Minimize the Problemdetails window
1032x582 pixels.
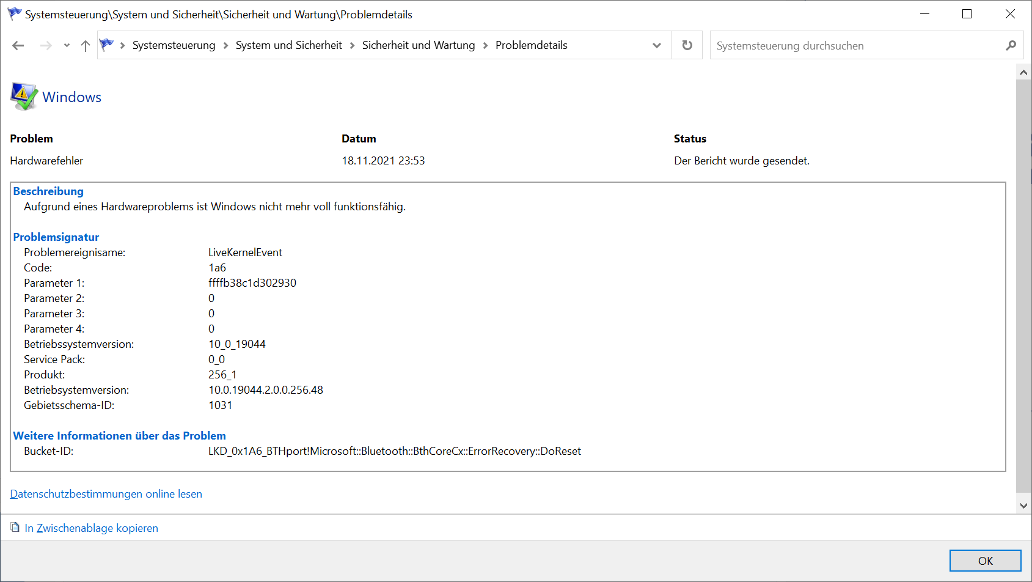click(x=925, y=14)
